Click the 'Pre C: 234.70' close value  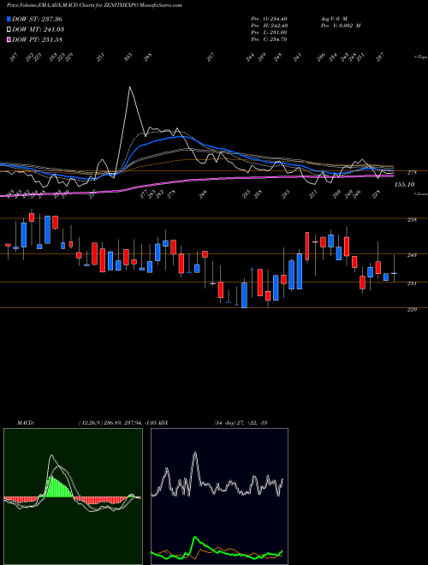point(269,39)
